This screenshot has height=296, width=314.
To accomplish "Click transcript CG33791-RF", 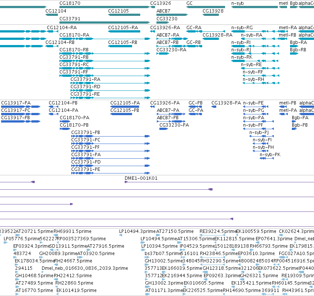I will coord(74,72).
